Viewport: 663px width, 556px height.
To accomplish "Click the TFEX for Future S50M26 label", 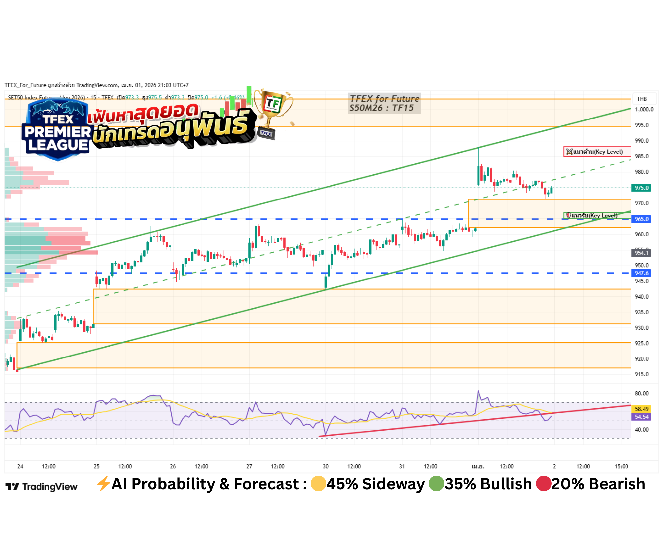I will [384, 103].
